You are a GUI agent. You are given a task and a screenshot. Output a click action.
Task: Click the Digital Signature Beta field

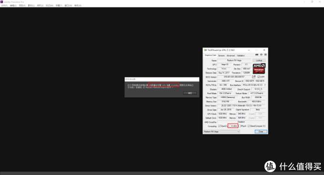[258, 110]
